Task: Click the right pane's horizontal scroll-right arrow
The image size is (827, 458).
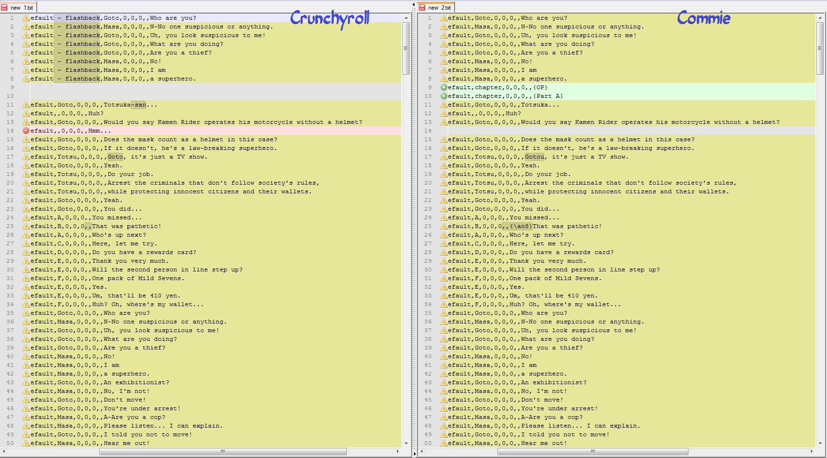Action: [x=812, y=452]
